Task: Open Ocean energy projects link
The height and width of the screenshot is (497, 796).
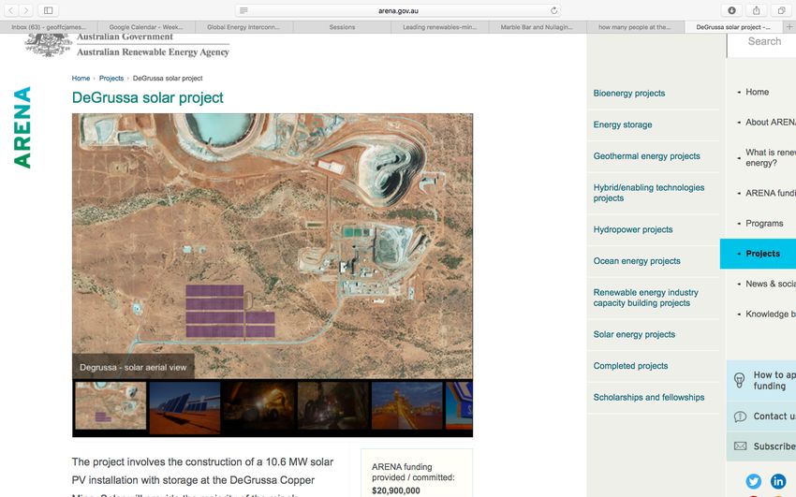Action: pos(637,261)
